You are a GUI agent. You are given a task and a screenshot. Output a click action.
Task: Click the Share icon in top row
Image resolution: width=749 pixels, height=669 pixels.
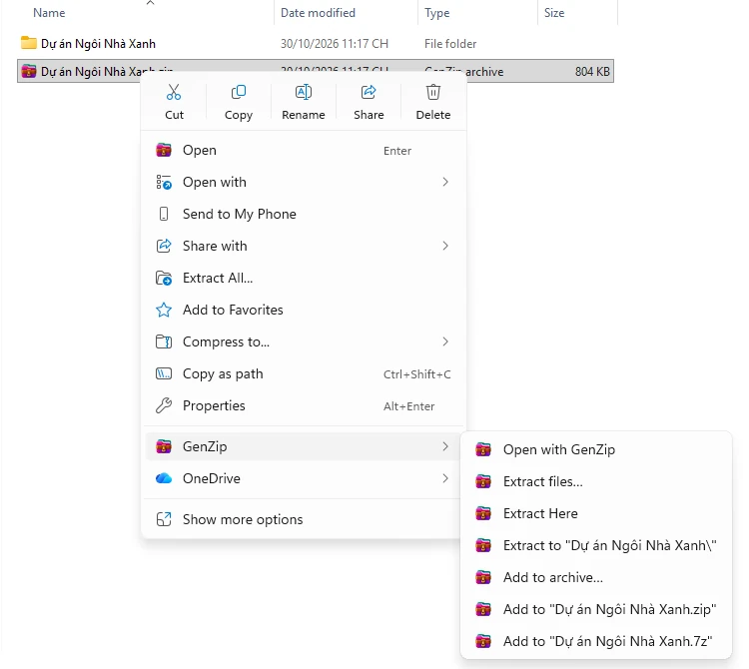pos(369,92)
